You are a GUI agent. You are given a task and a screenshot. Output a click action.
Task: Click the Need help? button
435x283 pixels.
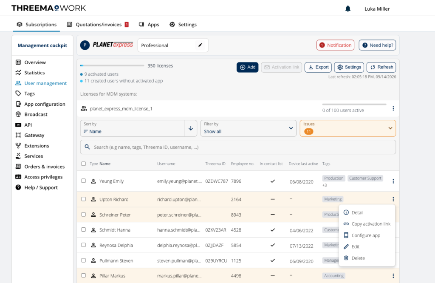coord(377,45)
